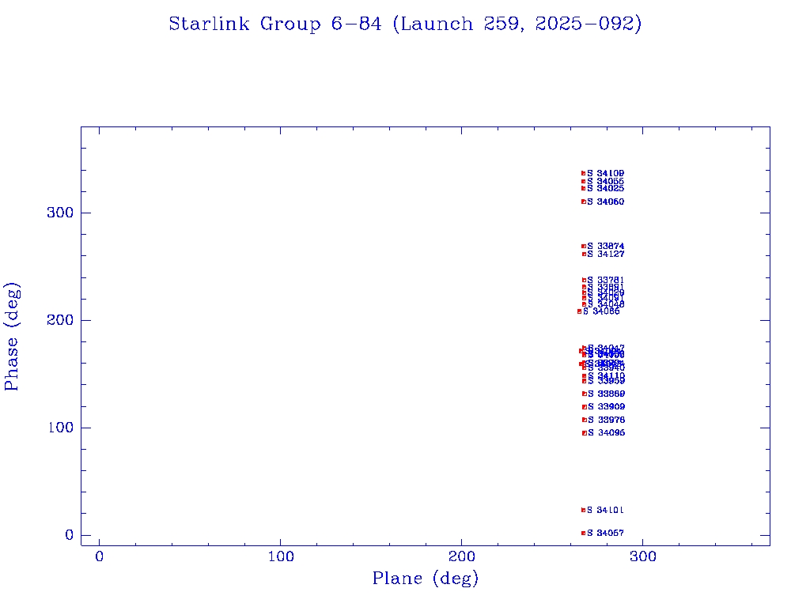Click the 0 tick label on Plane axis
Viewport: 810px width, 607px height.
click(x=99, y=556)
